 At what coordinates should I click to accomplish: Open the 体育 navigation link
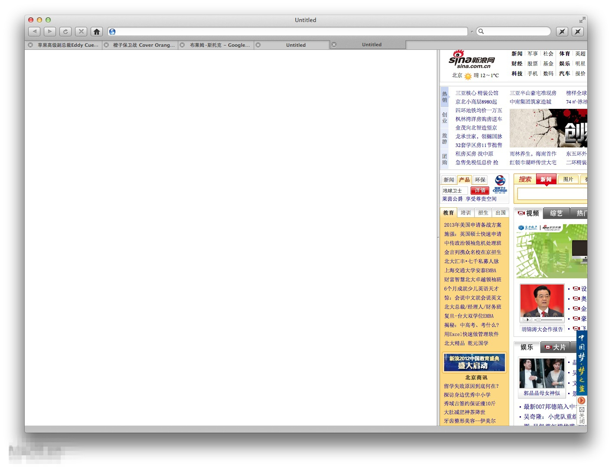(564, 54)
